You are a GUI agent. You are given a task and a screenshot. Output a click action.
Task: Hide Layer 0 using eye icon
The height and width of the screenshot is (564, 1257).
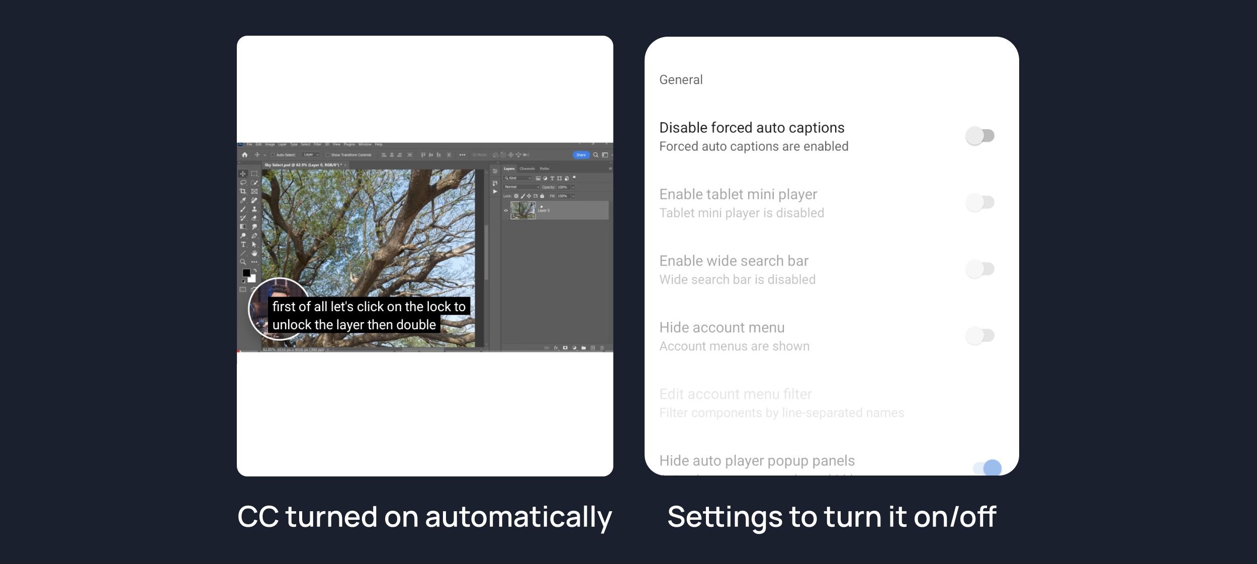tap(506, 211)
